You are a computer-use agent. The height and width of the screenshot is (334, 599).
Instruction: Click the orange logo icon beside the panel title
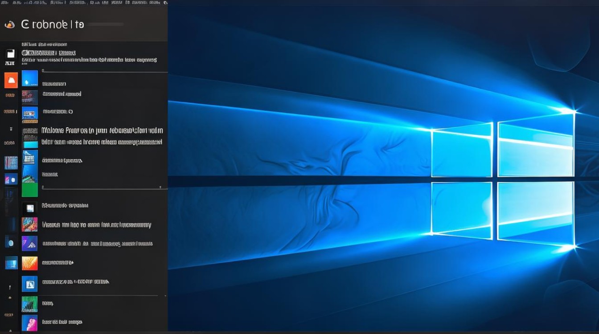coord(9,24)
